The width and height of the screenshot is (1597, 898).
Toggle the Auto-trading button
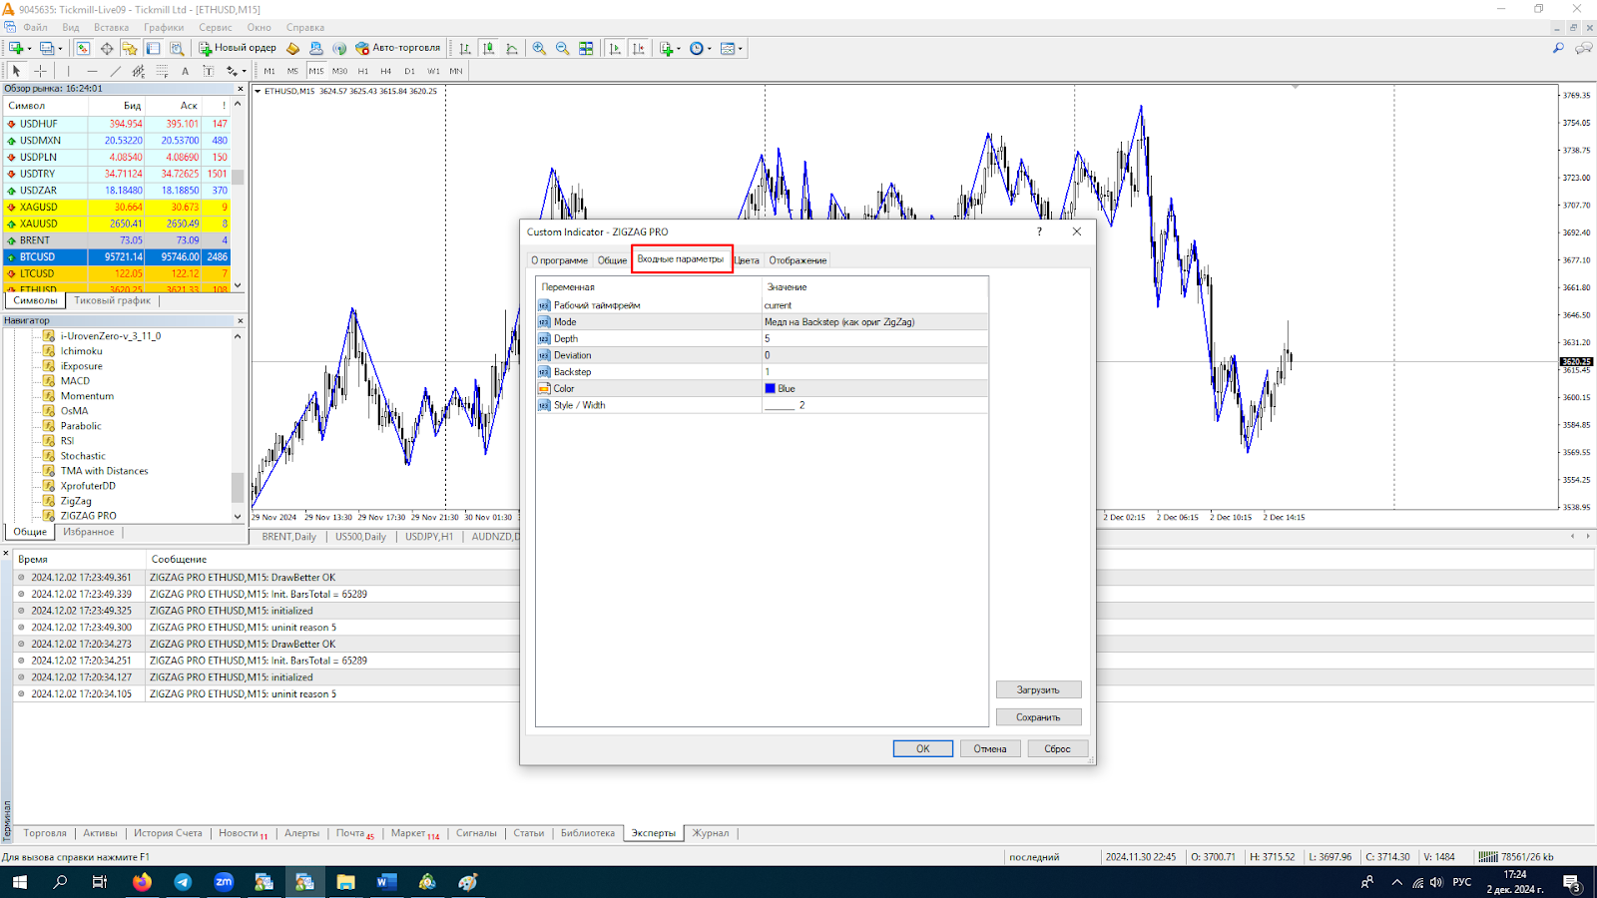[397, 48]
